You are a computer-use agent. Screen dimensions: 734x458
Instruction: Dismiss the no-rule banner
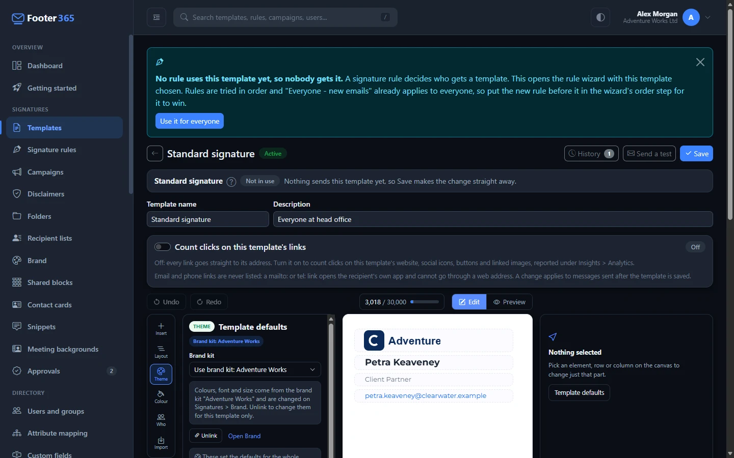click(x=700, y=62)
